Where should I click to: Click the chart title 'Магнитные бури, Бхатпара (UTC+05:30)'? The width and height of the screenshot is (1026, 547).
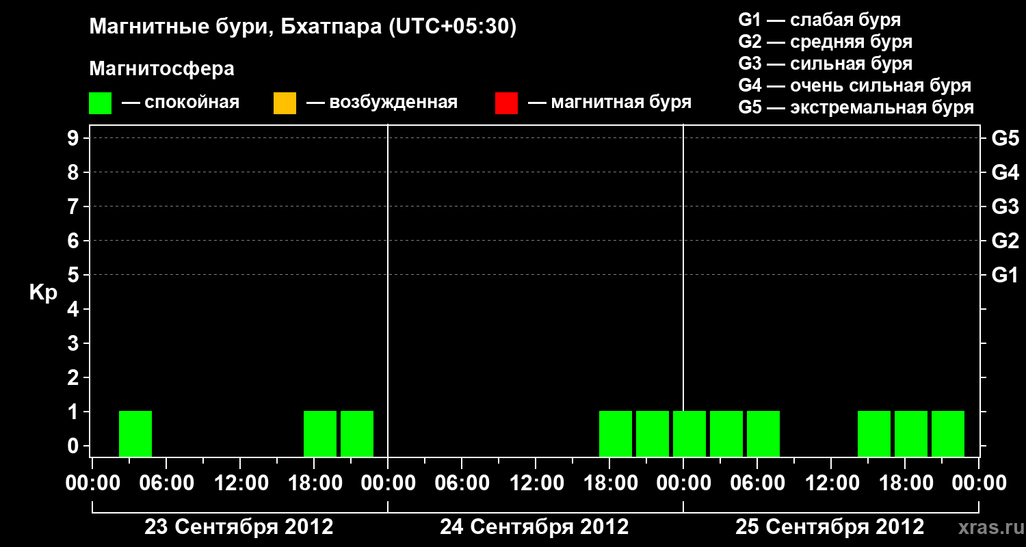click(303, 27)
